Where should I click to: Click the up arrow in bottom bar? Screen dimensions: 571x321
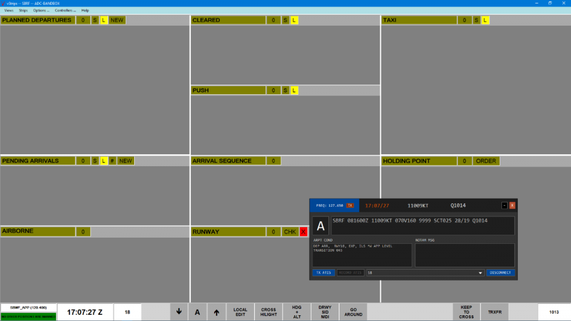click(216, 312)
